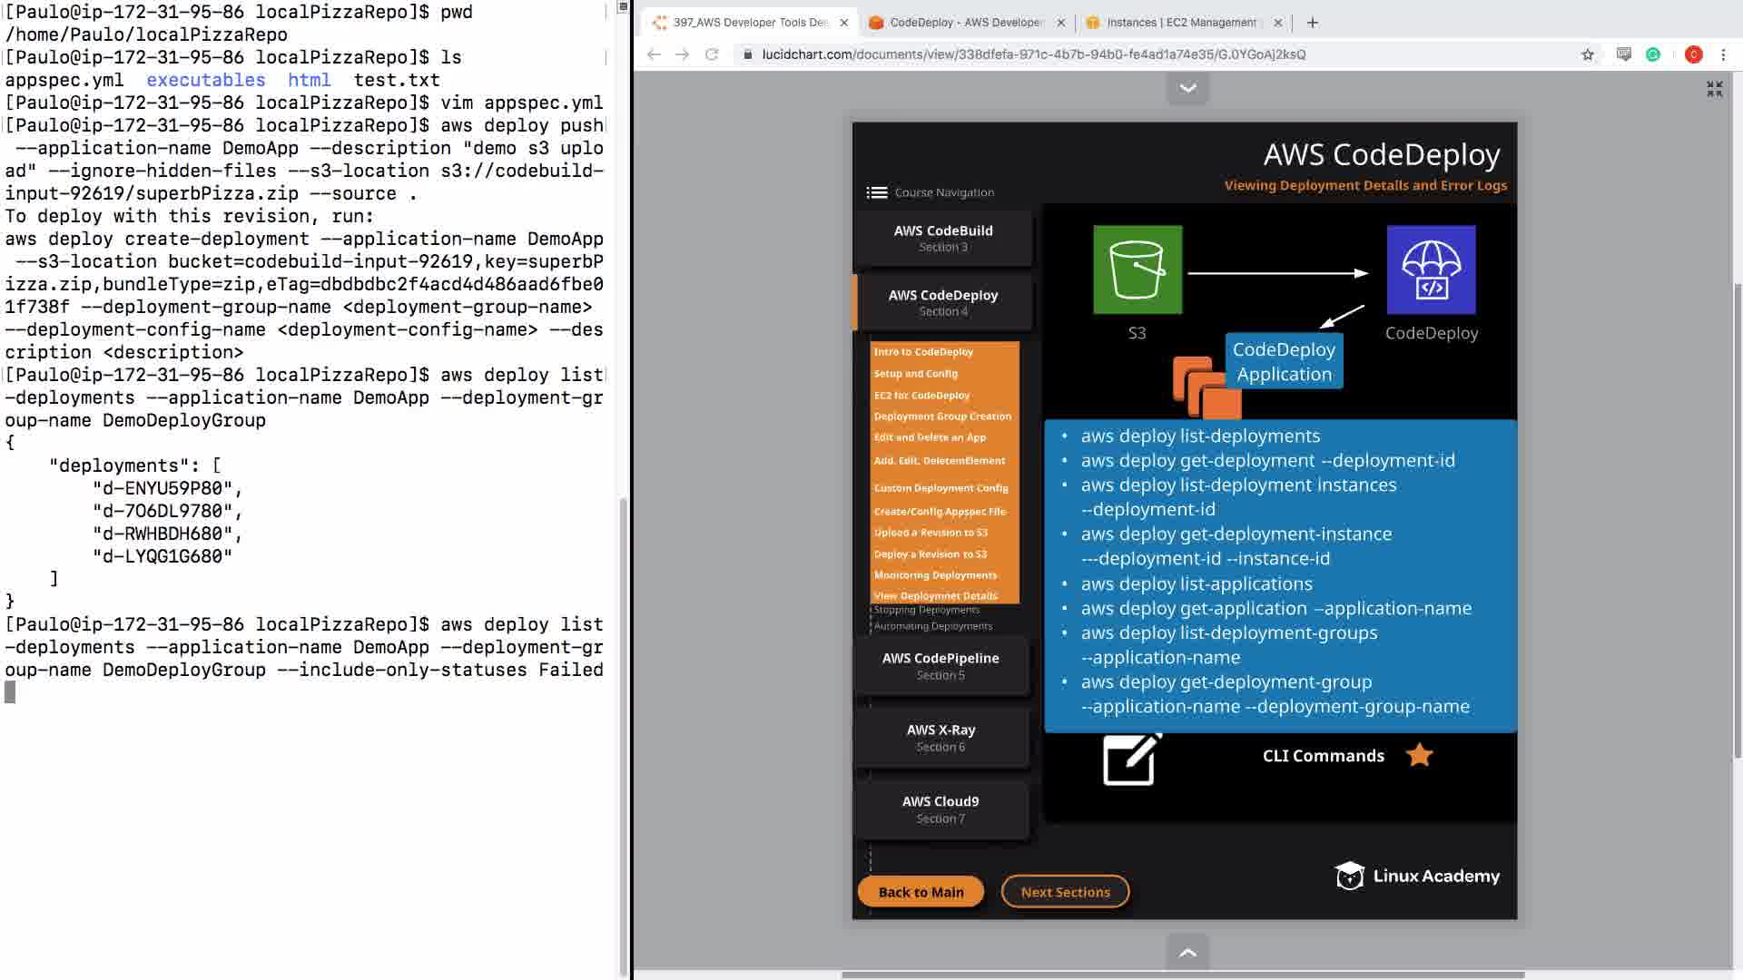Click the Next Sections button
This screenshot has width=1743, height=980.
coord(1065,892)
